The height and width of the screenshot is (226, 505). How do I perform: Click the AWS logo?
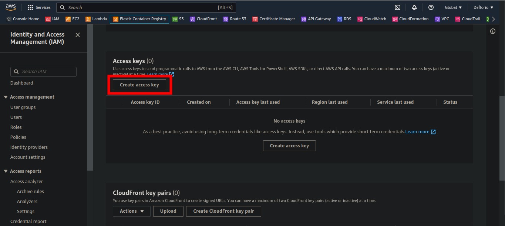11,7
